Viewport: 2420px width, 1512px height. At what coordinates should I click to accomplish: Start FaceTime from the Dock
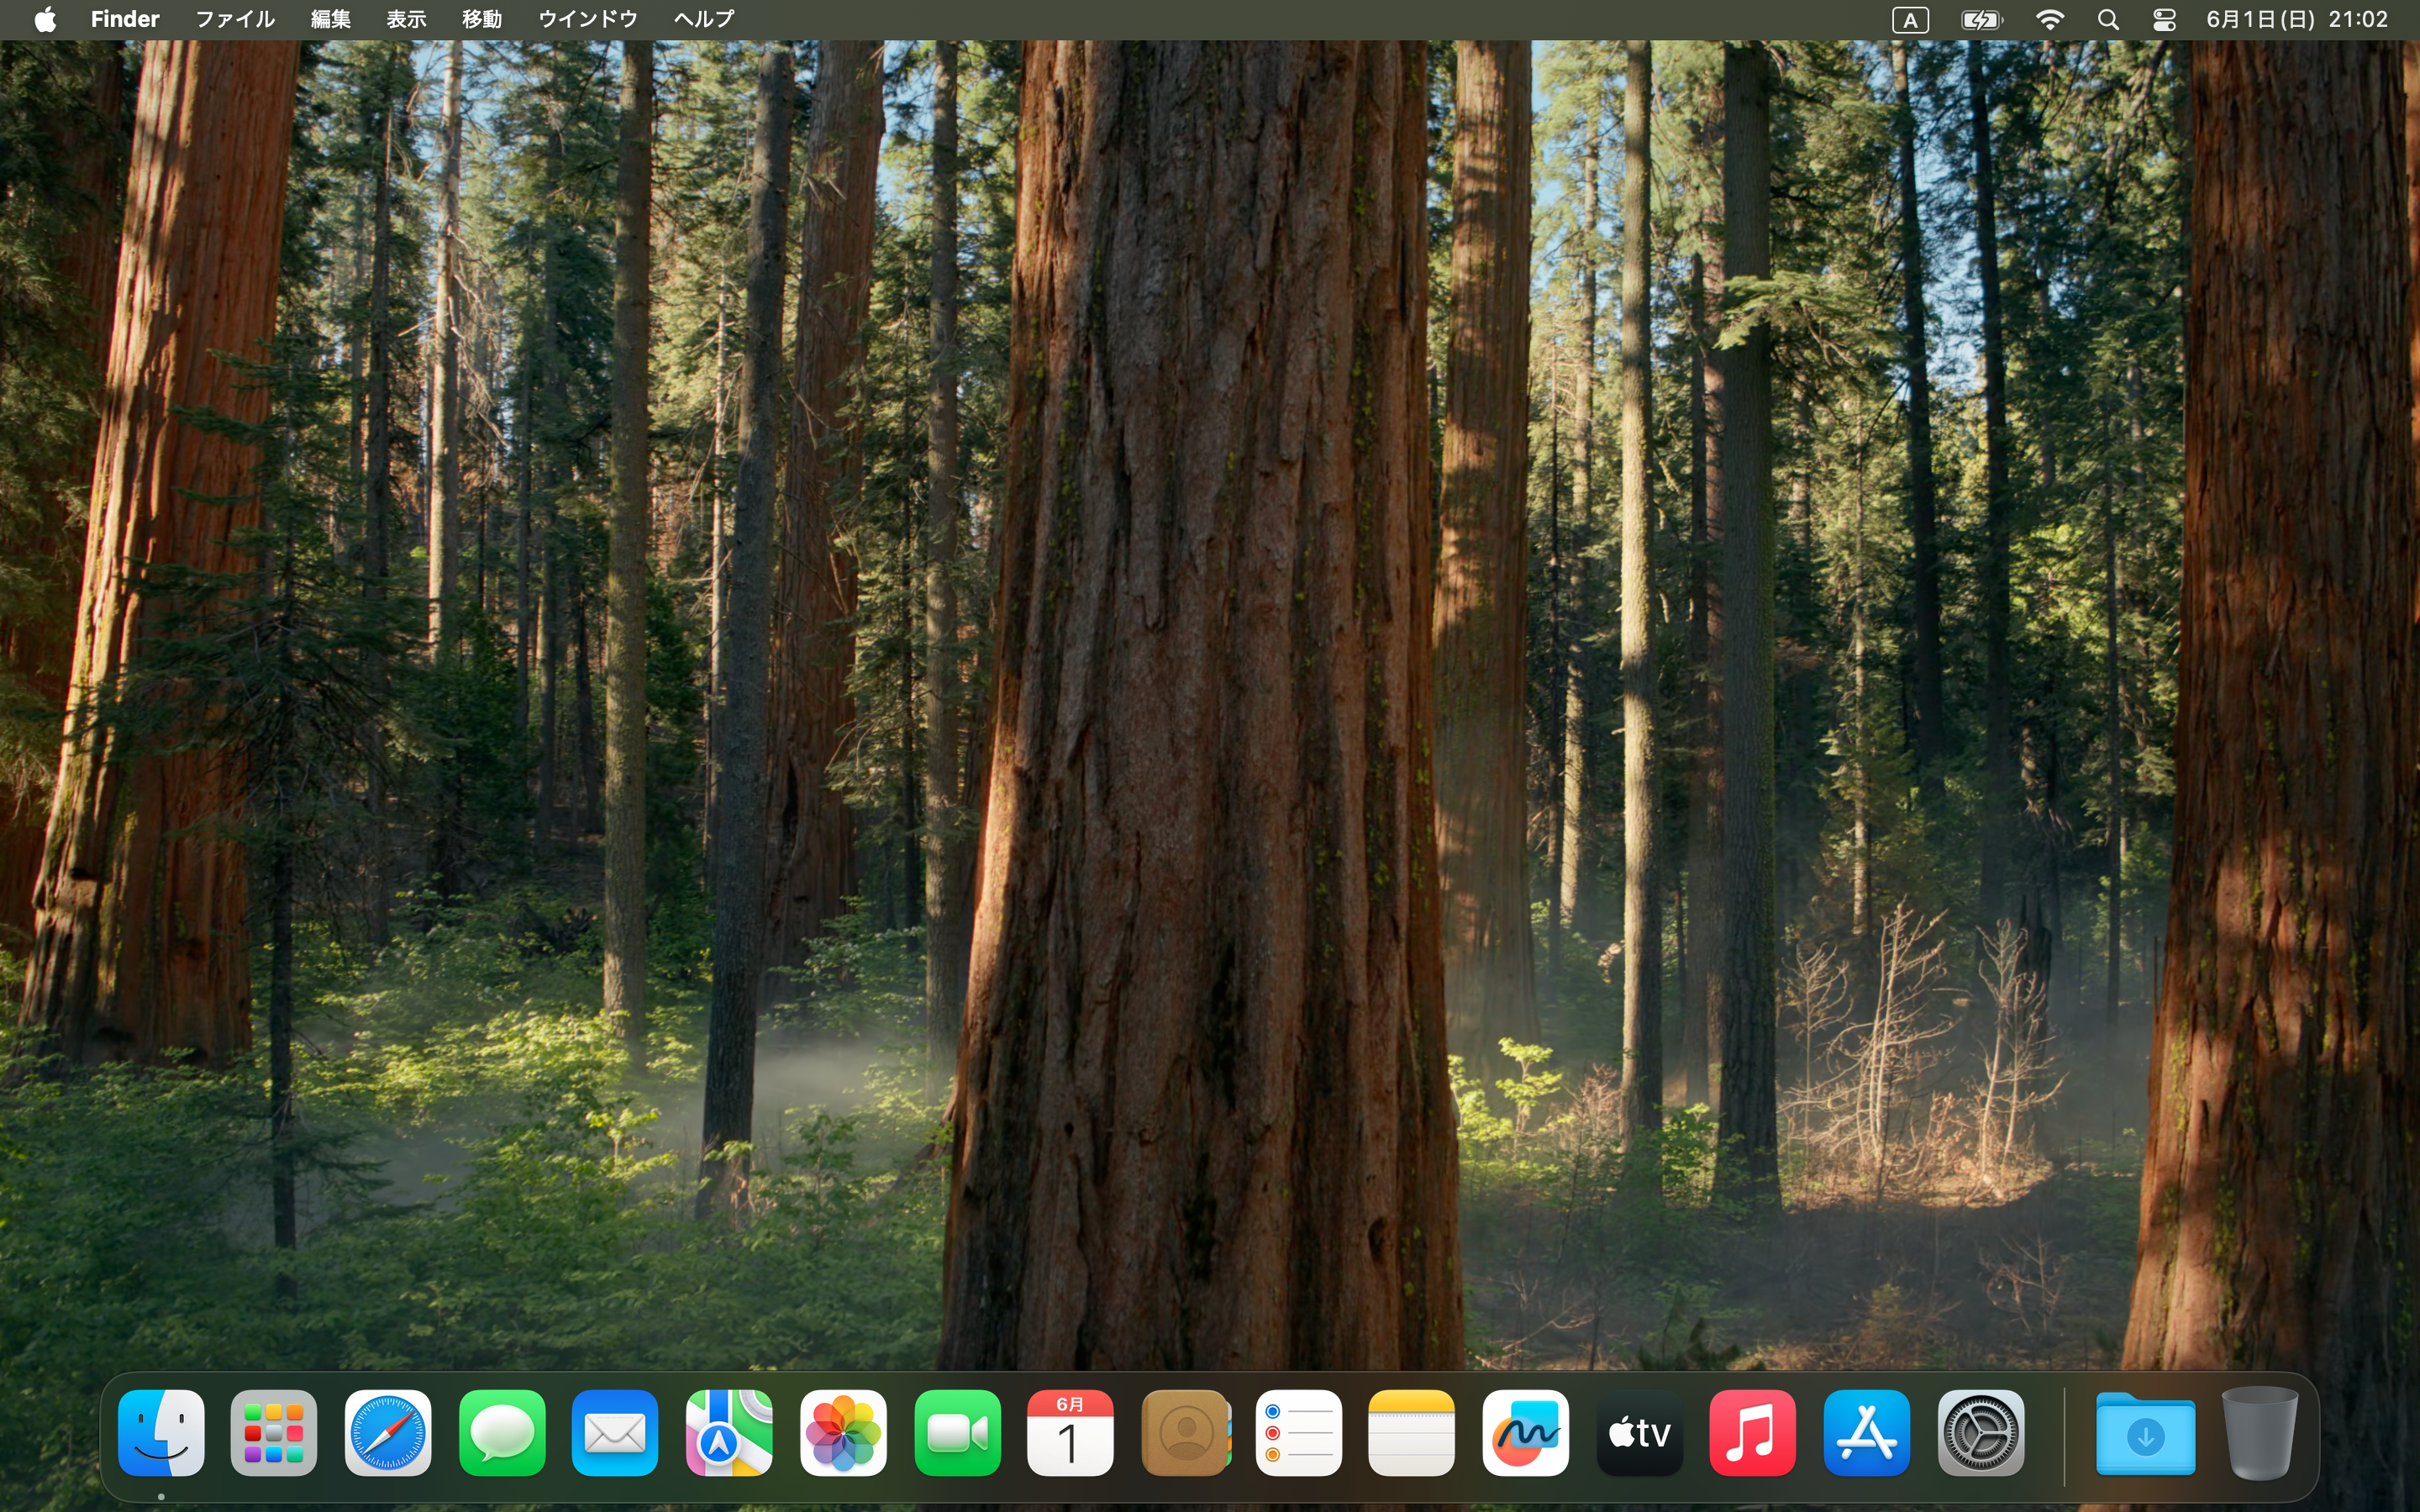[957, 1432]
